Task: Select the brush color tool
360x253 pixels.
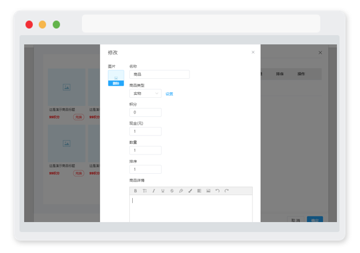Action: pos(190,191)
